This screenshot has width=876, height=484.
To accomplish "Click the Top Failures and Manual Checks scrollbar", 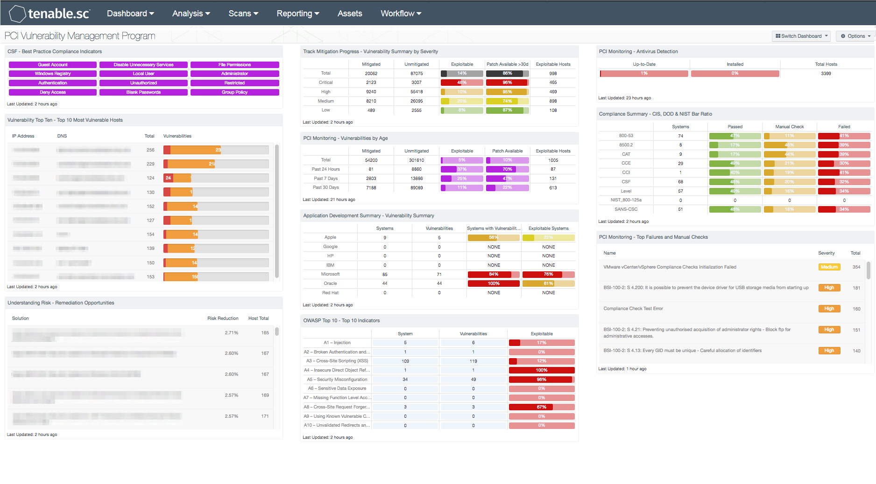I will click(869, 270).
